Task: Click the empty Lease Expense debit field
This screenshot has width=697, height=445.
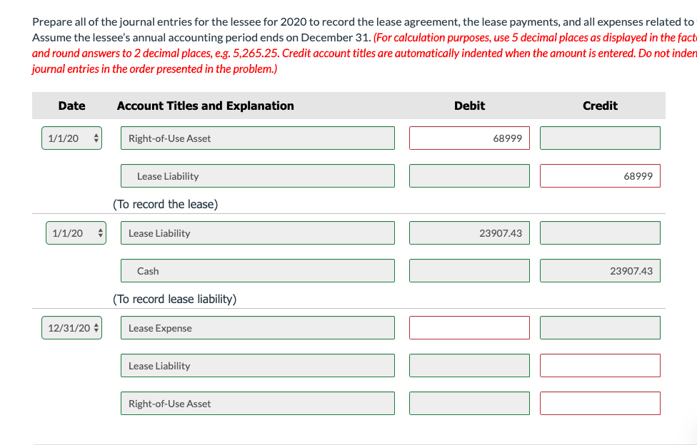Action: (x=469, y=328)
